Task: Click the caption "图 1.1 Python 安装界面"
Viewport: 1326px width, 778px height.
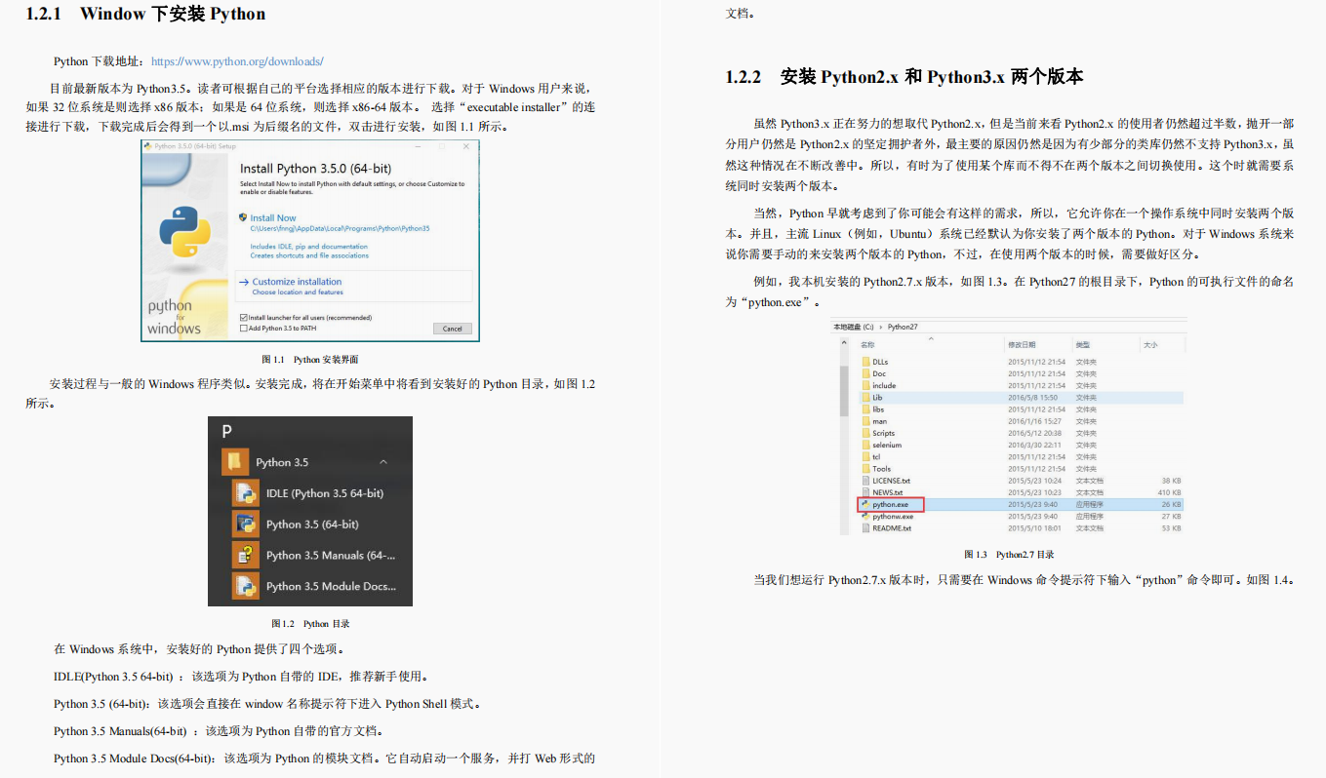Action: pos(310,360)
